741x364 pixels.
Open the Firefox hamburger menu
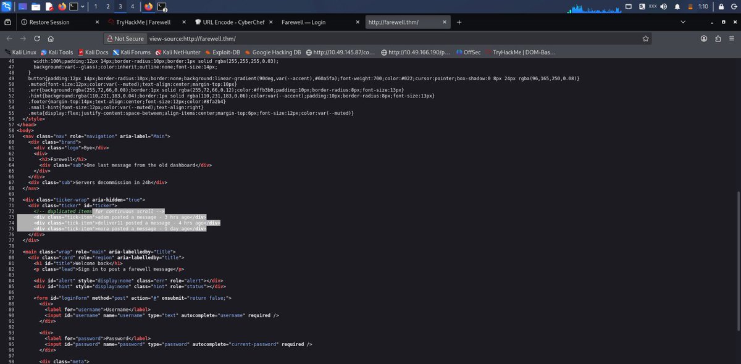point(731,38)
